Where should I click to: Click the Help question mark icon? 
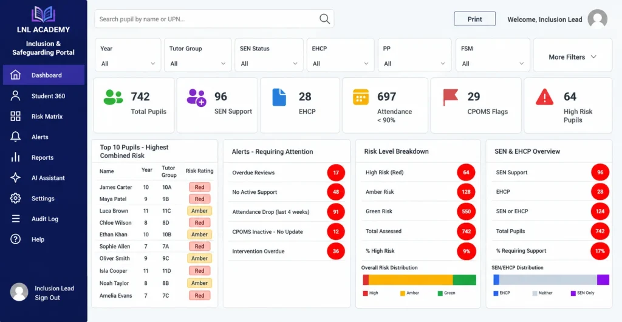pyautogui.click(x=15, y=239)
